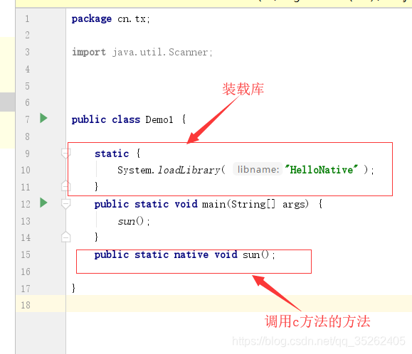
Task: Collapse static block end marker at line 11
Action: [x=65, y=186]
